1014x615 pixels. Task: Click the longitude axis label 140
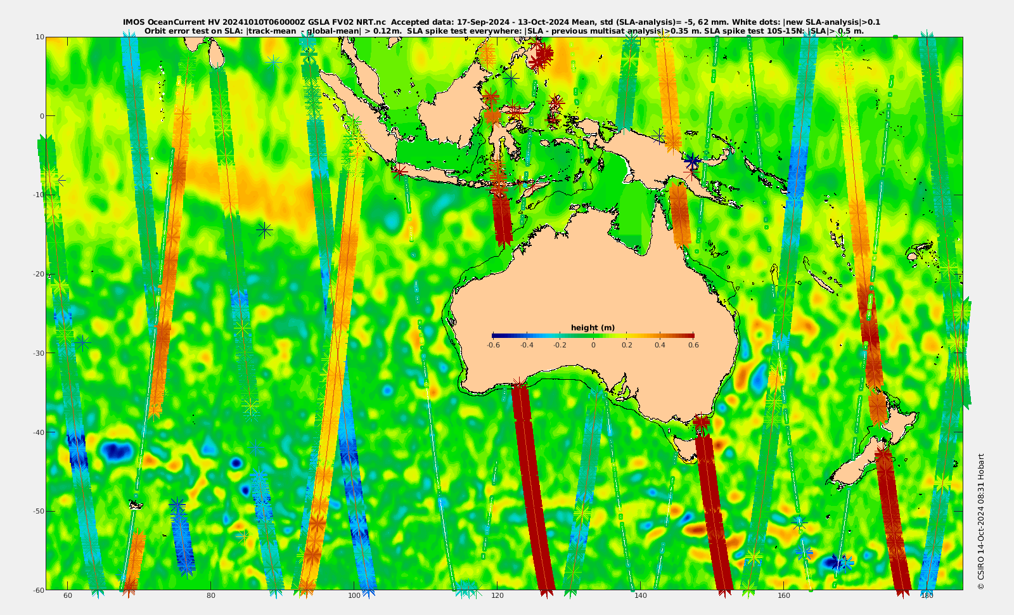pos(641,595)
